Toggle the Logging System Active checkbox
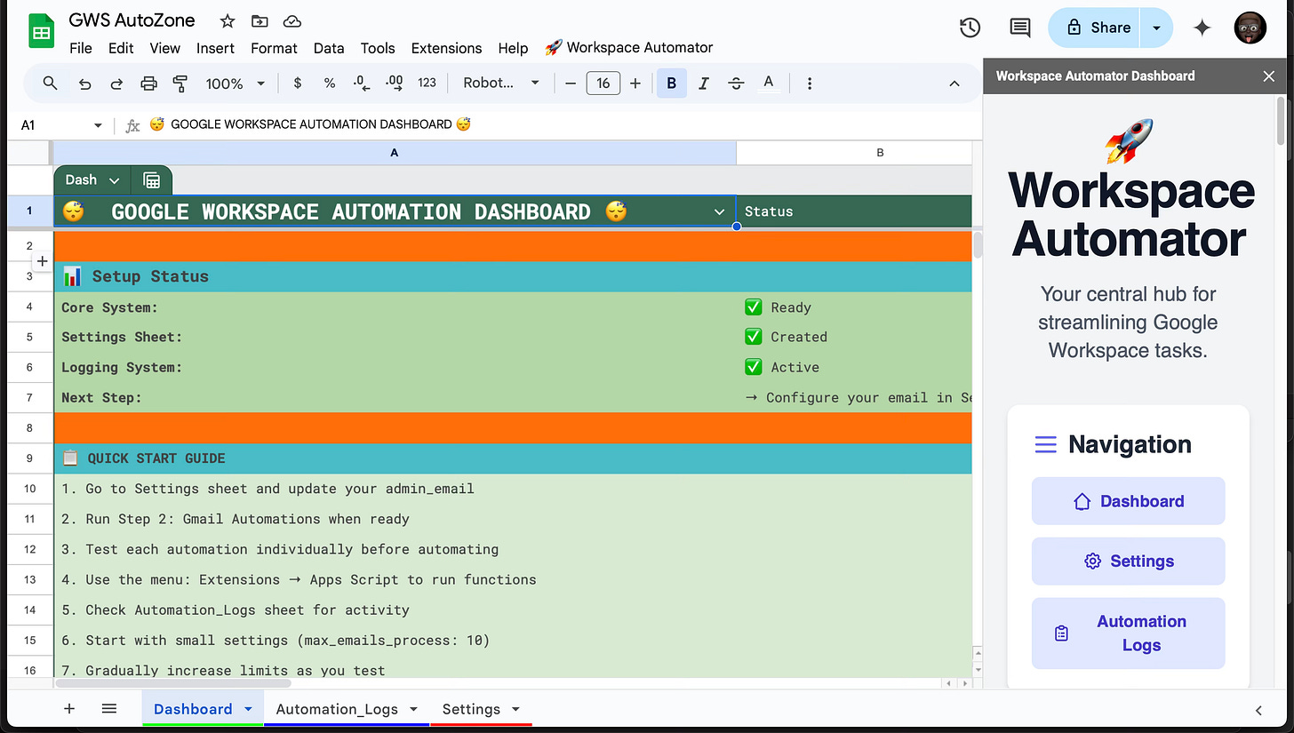The image size is (1294, 733). [x=753, y=367]
